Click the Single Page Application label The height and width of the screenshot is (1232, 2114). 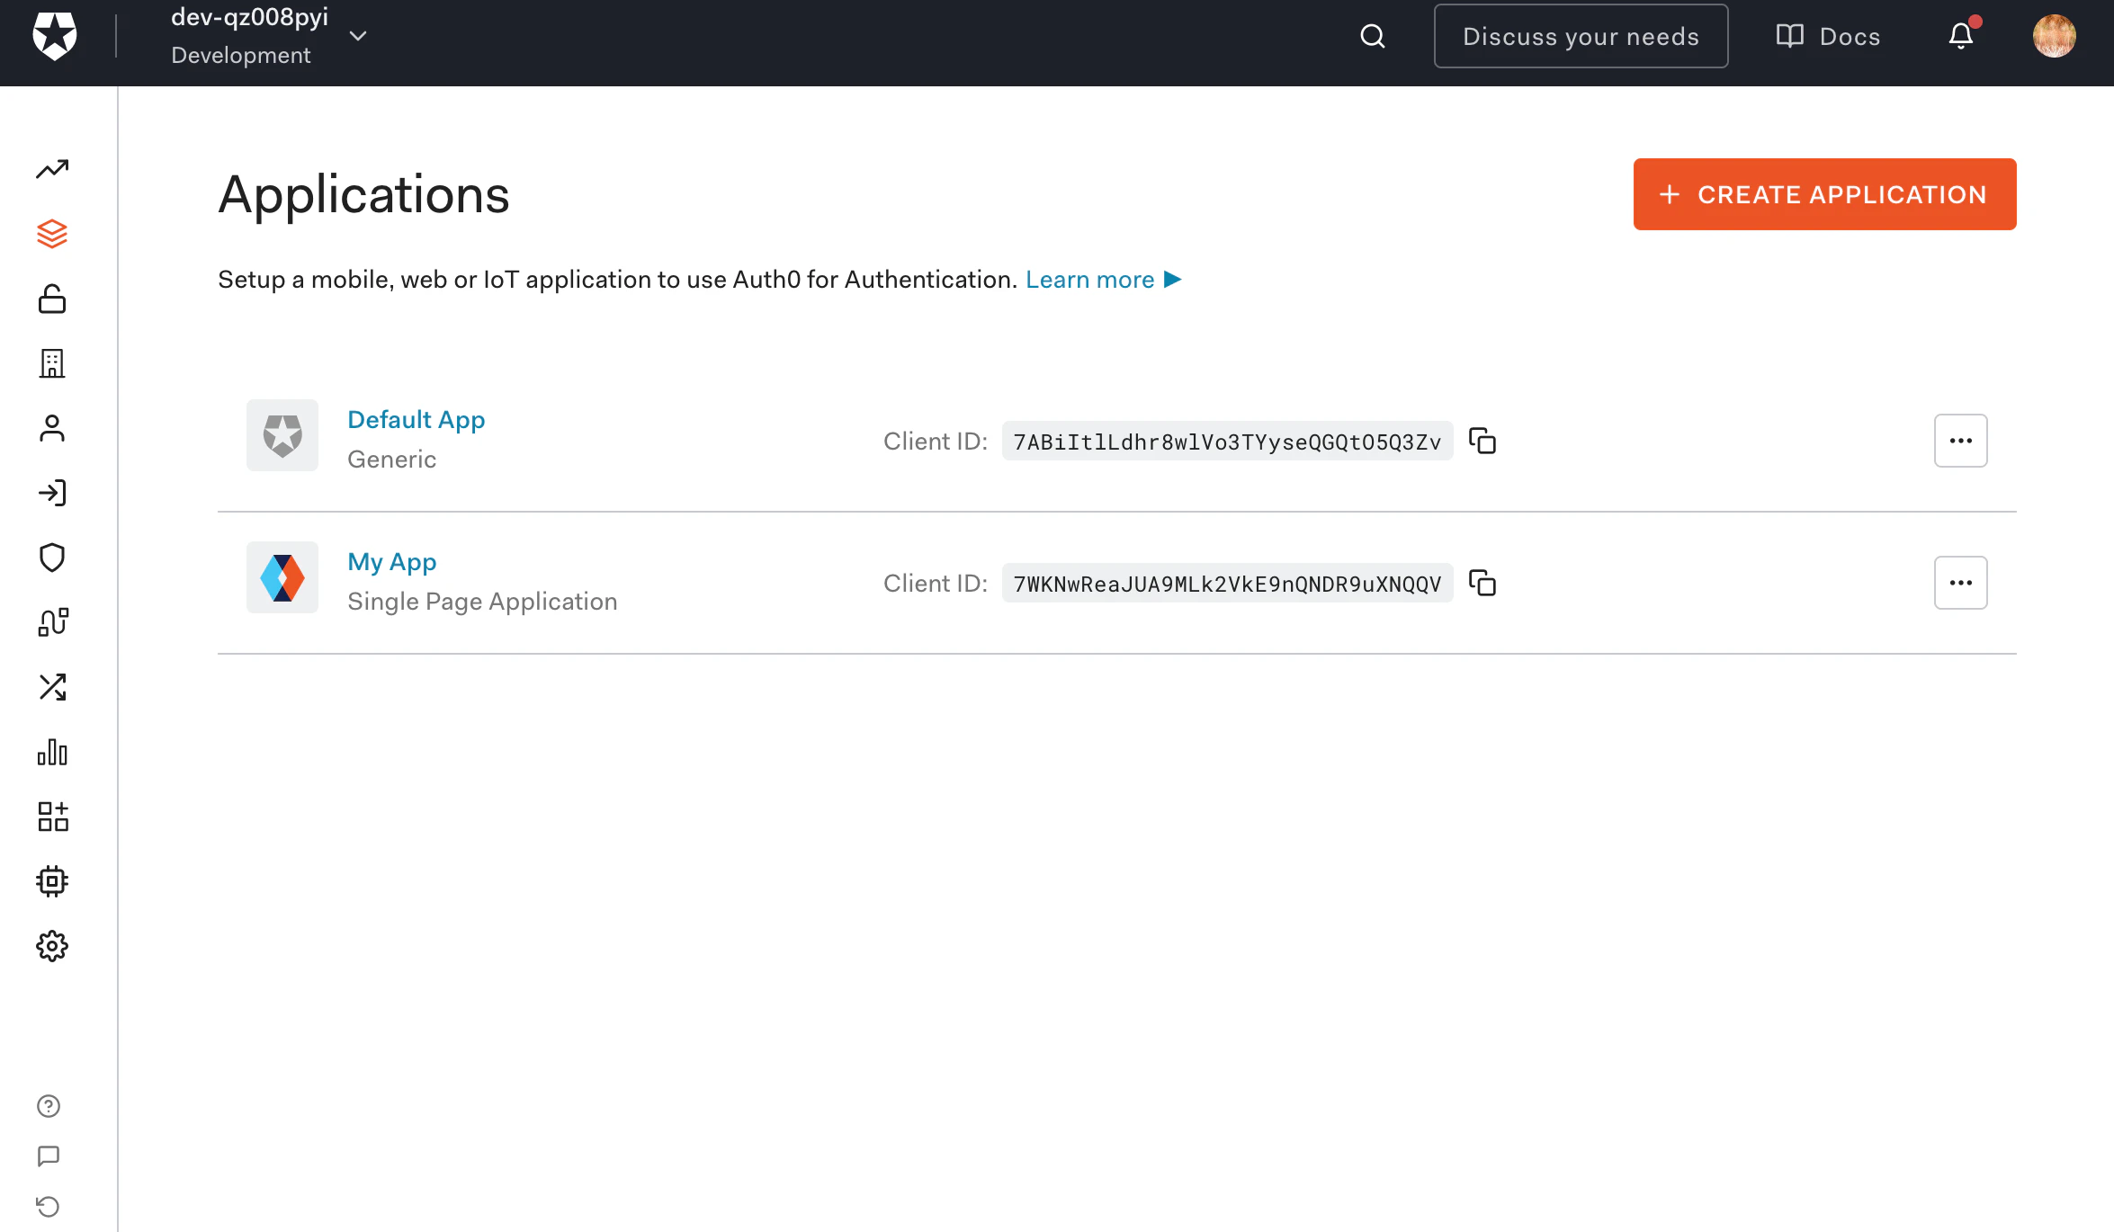point(482,602)
